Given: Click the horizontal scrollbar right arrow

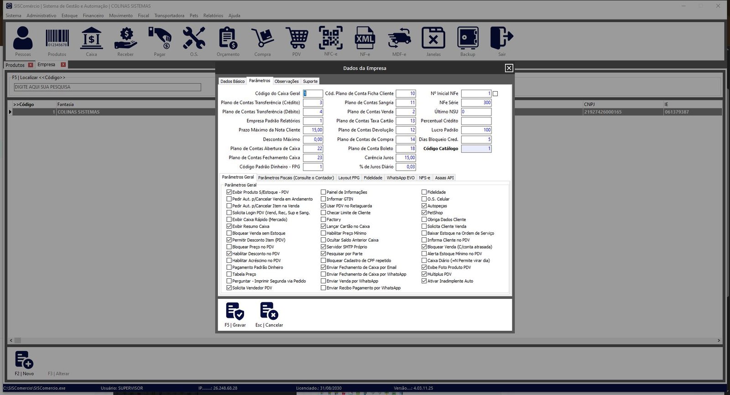Looking at the screenshot, I should tap(719, 340).
